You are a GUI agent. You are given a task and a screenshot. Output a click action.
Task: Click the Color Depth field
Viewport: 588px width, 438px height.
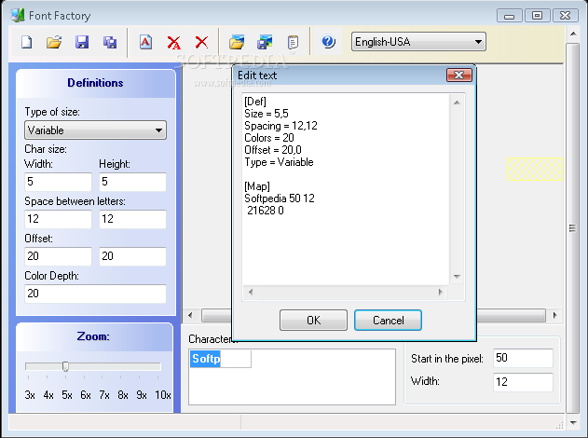tap(95, 294)
